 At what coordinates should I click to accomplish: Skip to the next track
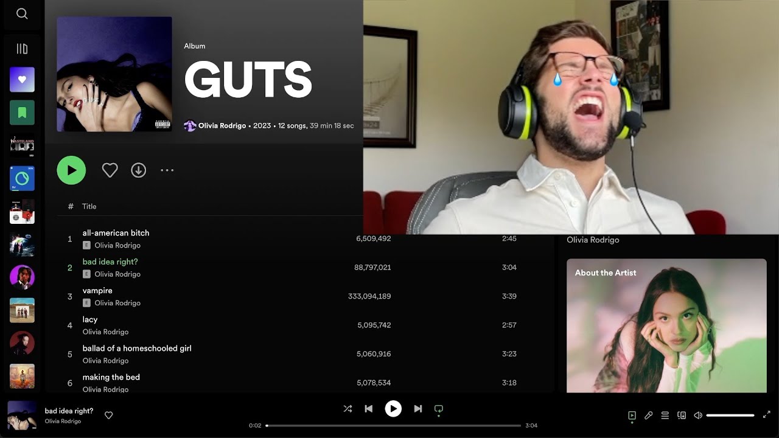tap(418, 409)
